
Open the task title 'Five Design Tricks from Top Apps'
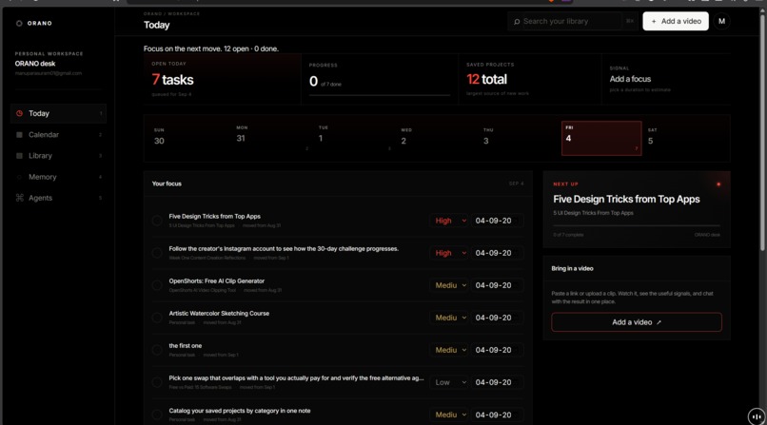click(215, 217)
